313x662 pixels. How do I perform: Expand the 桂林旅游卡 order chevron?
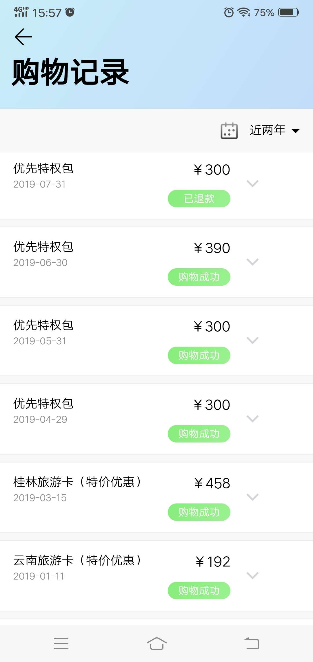(x=252, y=497)
